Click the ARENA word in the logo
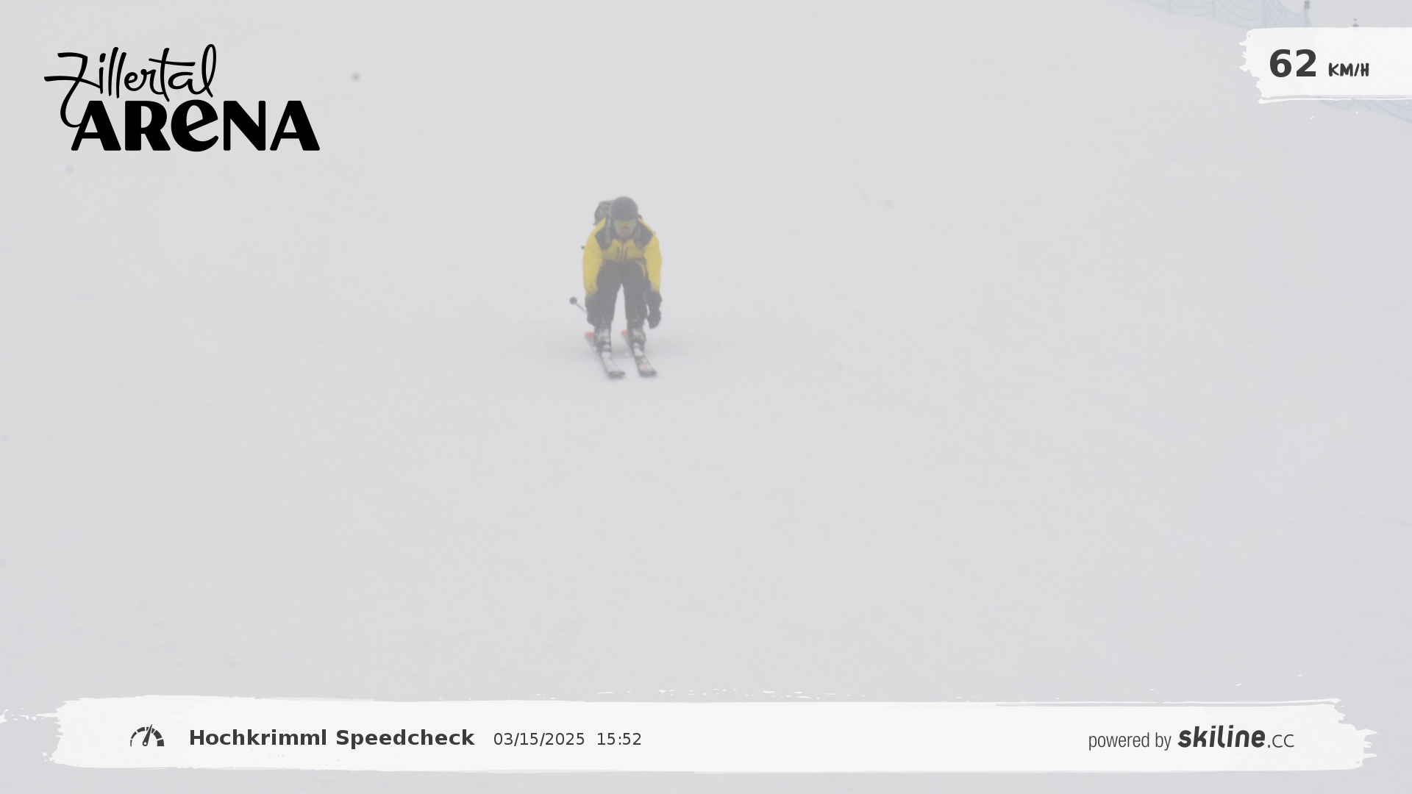Viewport: 1412px width, 794px height. click(195, 126)
